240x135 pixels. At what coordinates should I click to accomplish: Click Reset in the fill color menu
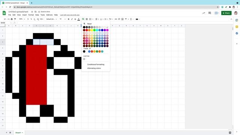tap(89, 24)
